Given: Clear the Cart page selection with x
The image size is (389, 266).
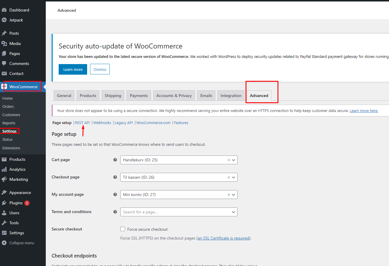Looking at the screenshot, I should 229,160.
